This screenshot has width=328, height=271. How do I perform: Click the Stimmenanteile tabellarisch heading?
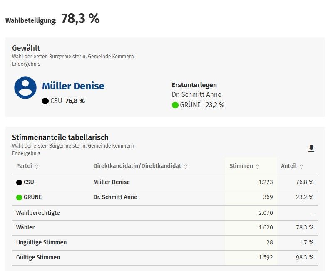pos(60,137)
